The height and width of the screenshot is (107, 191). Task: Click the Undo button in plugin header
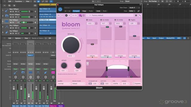pyautogui.click(x=98, y=11)
